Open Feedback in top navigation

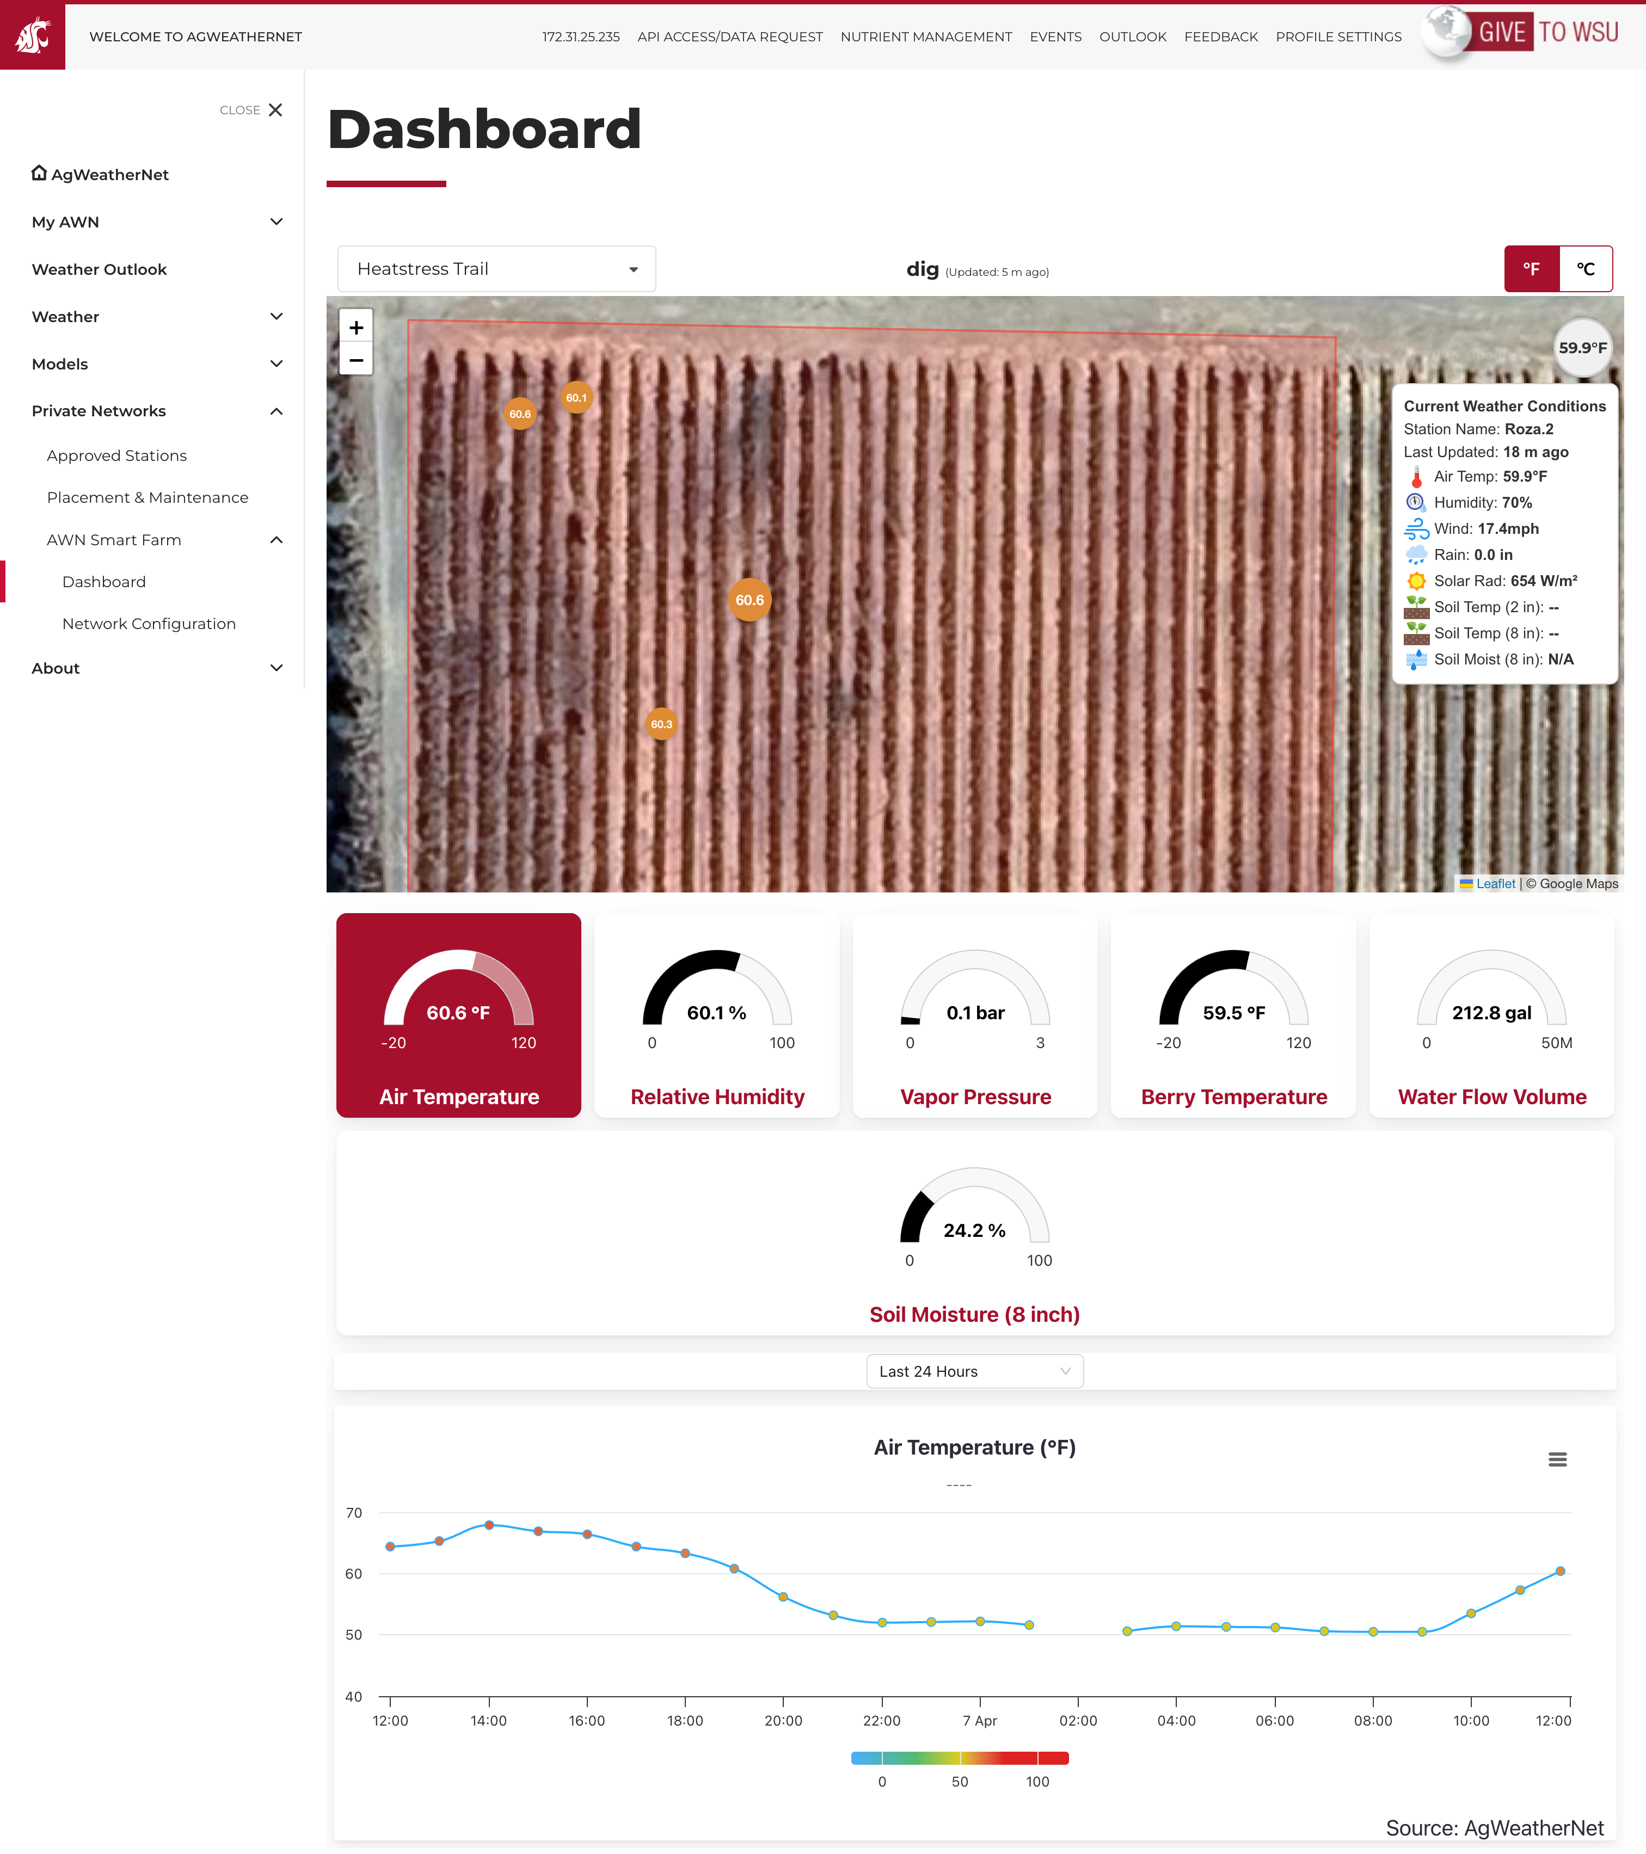(x=1220, y=37)
